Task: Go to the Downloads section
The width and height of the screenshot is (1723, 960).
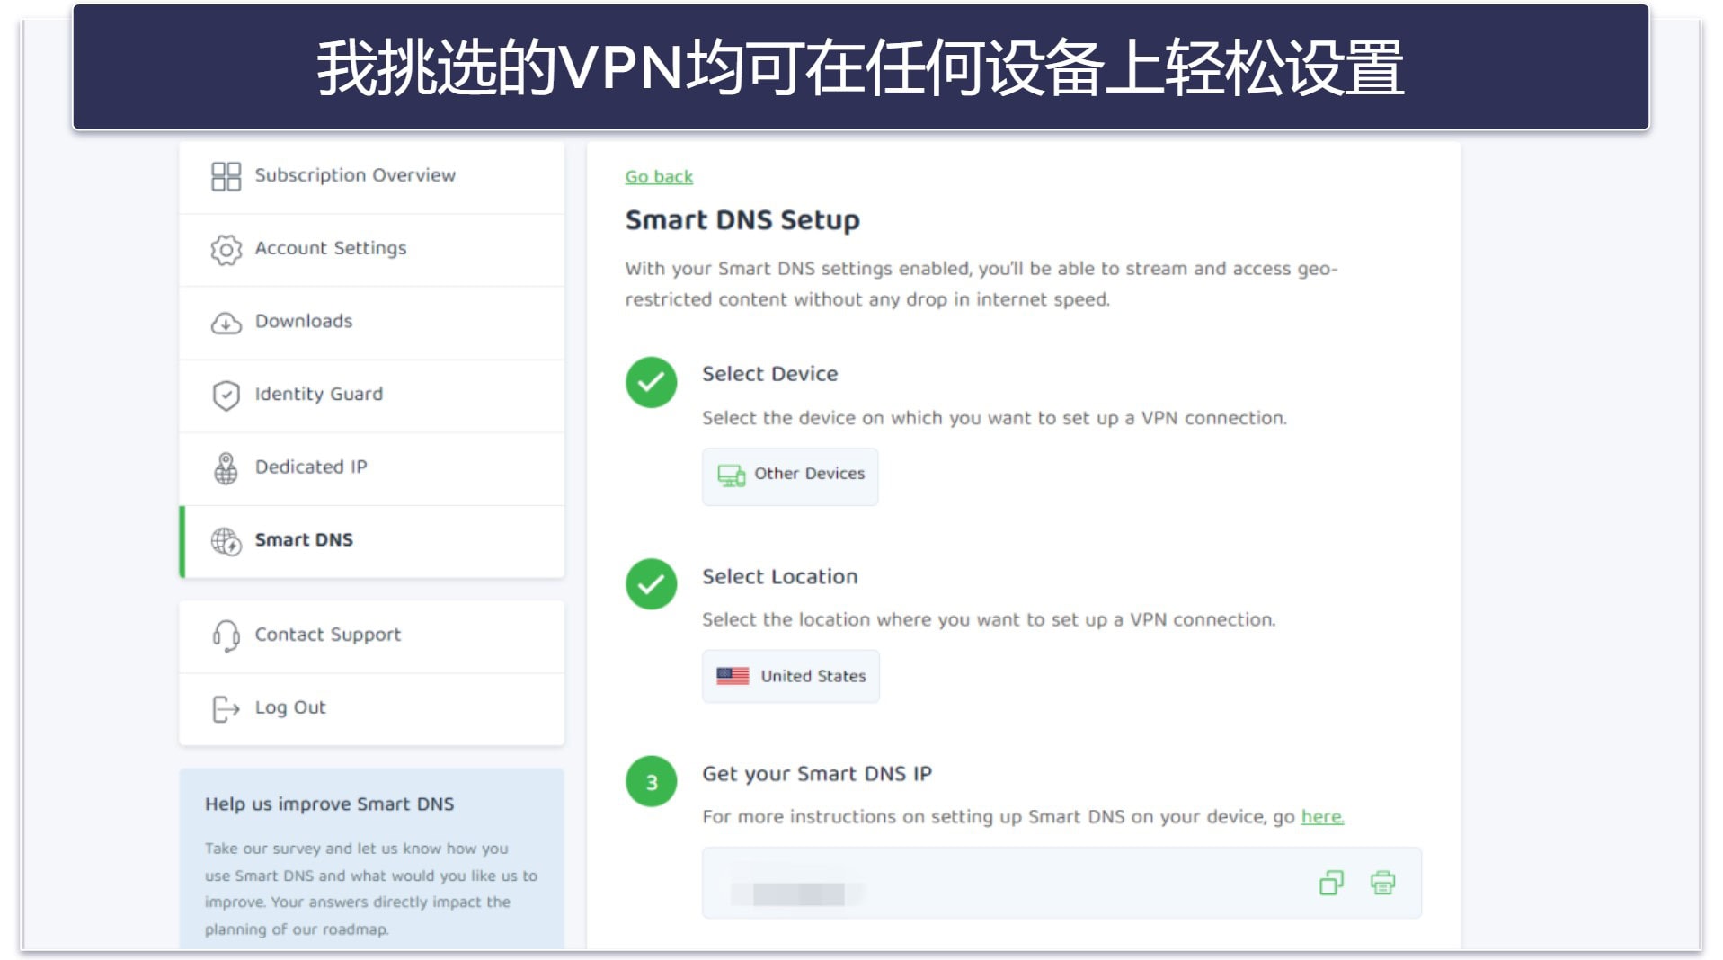Action: tap(371, 323)
